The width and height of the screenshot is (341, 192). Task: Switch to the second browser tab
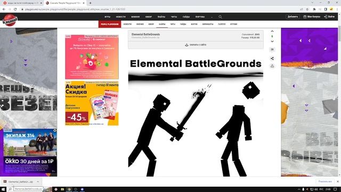click(x=65, y=3)
